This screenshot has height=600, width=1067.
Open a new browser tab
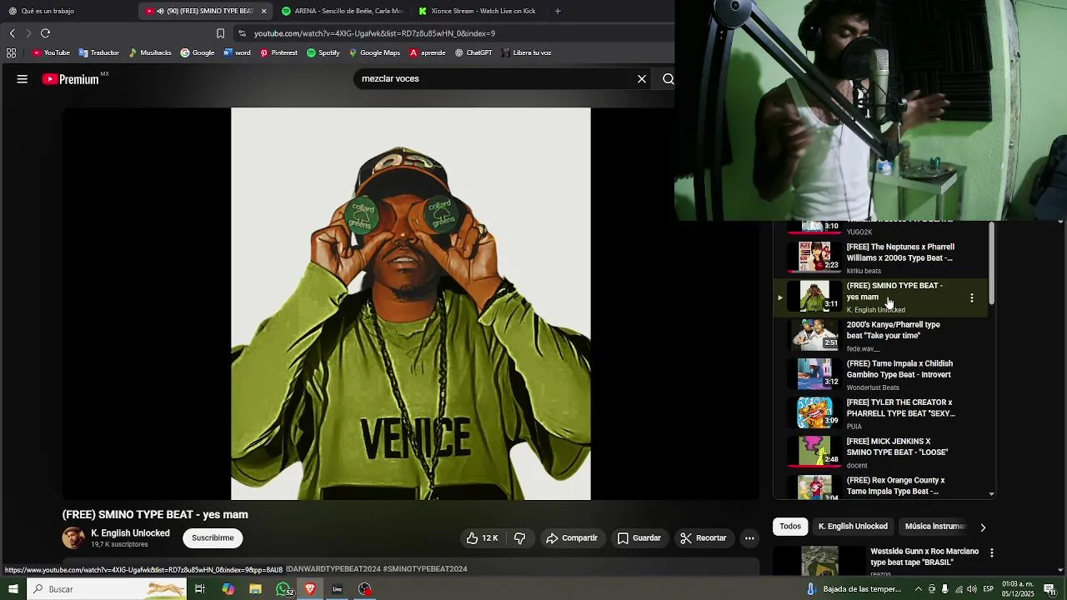coord(558,11)
